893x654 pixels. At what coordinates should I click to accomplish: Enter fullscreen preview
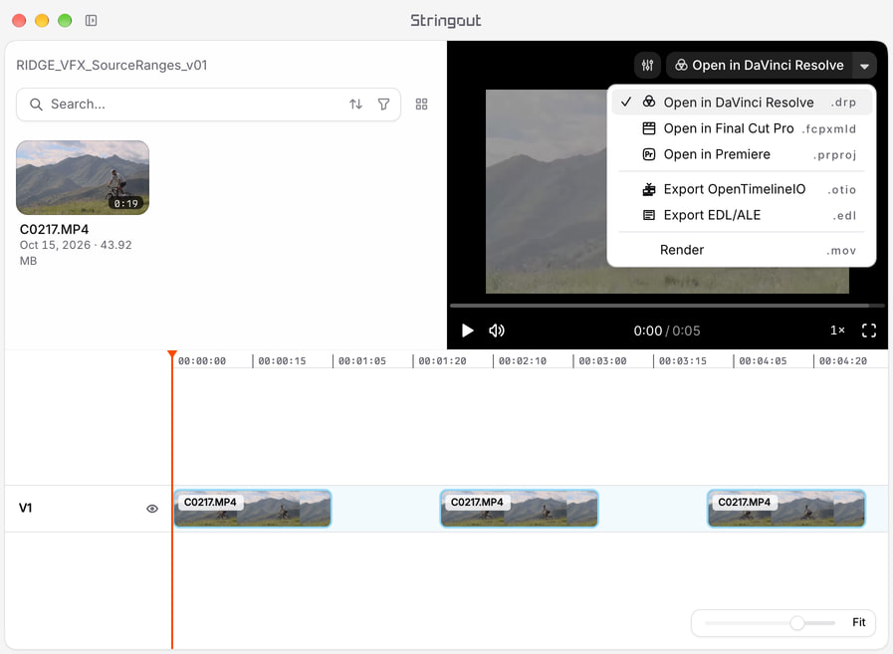(x=869, y=331)
